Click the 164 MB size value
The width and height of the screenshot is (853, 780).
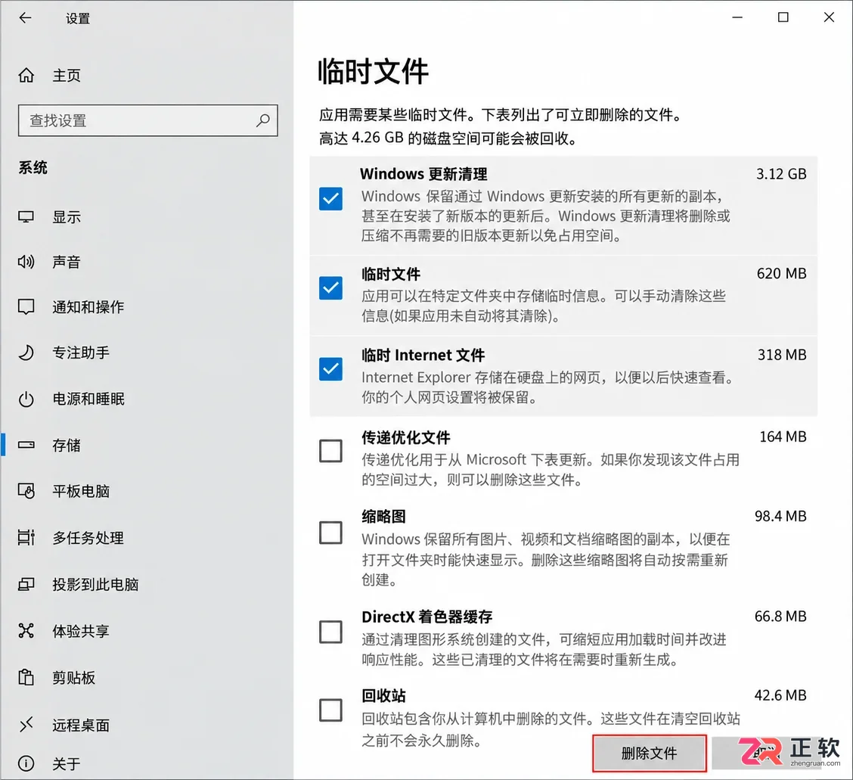point(783,437)
